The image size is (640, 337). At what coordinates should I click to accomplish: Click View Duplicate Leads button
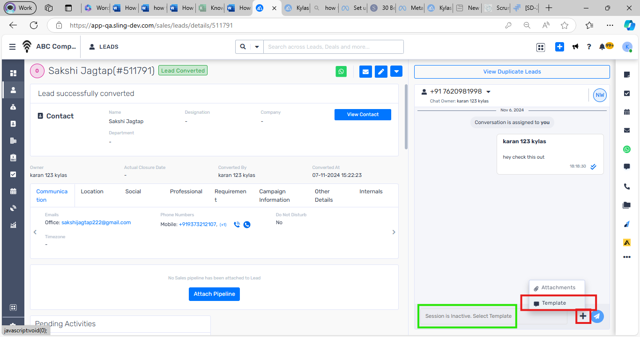pyautogui.click(x=512, y=72)
